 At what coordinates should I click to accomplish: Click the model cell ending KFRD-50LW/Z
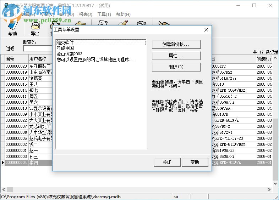coord(234,120)
